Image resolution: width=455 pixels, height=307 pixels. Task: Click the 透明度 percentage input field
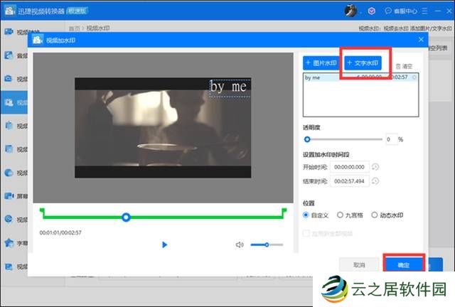pyautogui.click(x=391, y=140)
